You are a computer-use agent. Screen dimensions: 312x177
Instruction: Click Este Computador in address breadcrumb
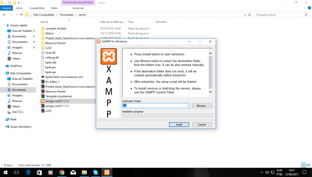[44, 15]
